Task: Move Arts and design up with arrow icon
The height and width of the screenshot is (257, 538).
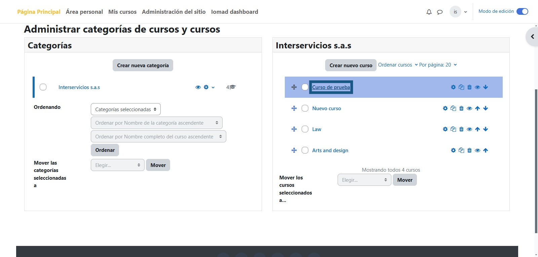Action: (x=486, y=151)
